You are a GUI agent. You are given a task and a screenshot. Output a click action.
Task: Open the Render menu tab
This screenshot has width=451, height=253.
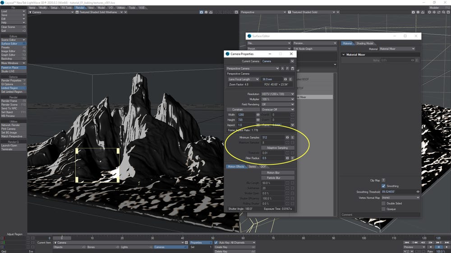point(80,8)
